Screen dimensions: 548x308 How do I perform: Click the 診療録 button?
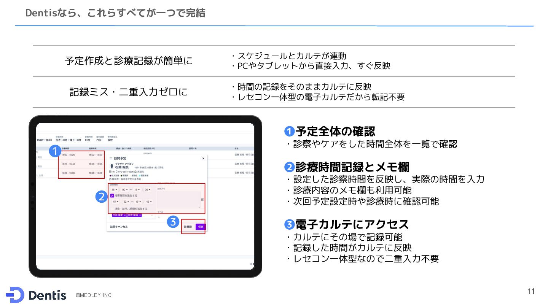[x=188, y=227]
